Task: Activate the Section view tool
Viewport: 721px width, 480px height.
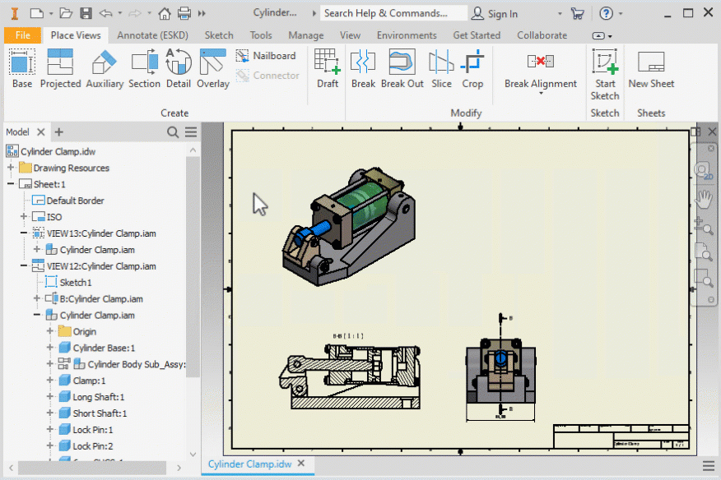Action: pos(144,67)
